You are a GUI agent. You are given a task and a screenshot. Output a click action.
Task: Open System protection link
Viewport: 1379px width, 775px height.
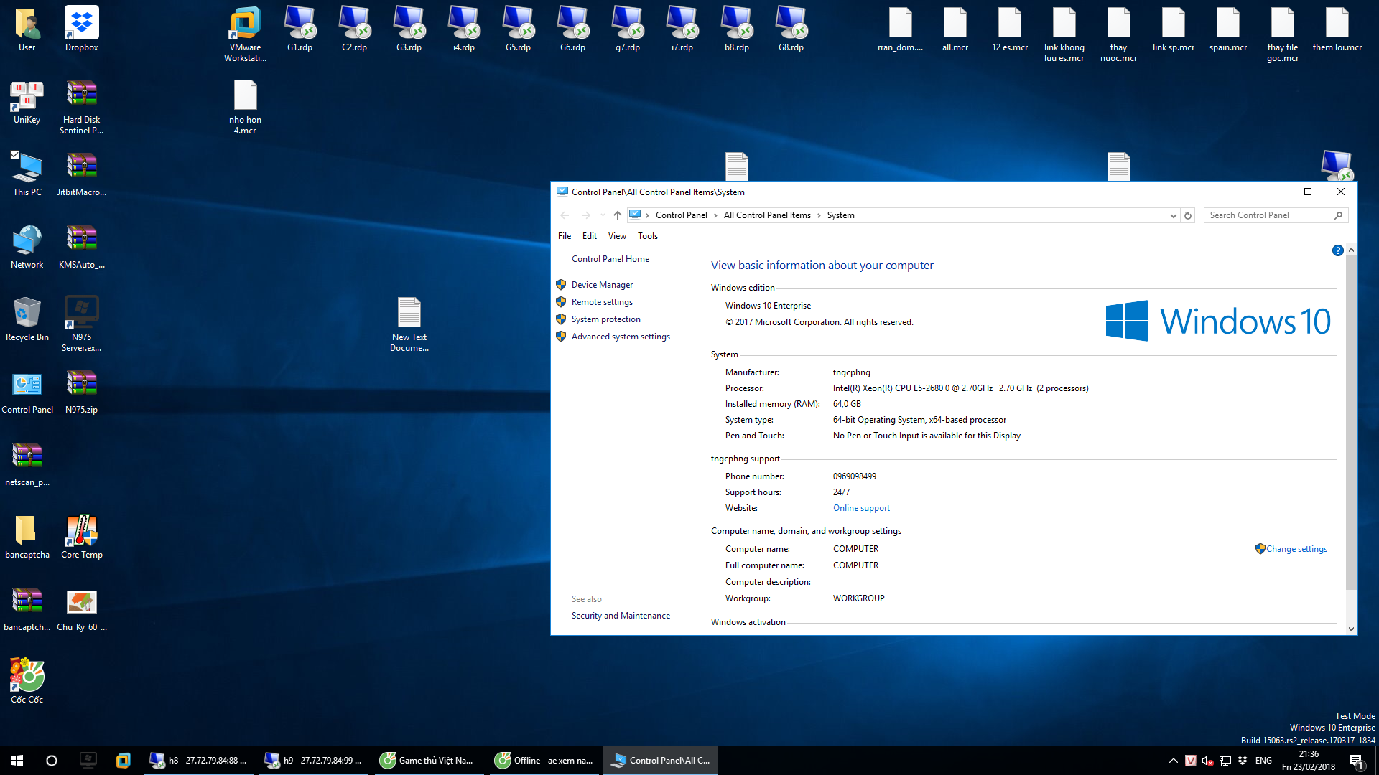(x=606, y=319)
